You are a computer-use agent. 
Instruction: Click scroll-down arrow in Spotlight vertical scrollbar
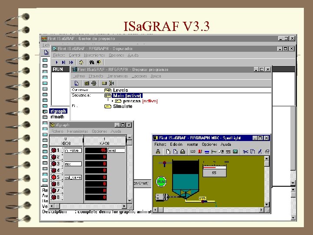(266, 205)
